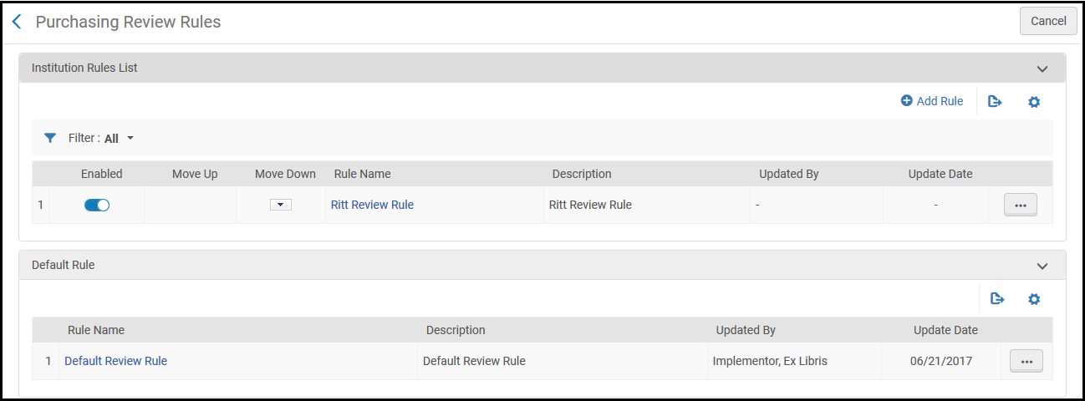This screenshot has height=401, width=1085.
Task: Export the Institution Rules List
Action: click(995, 102)
